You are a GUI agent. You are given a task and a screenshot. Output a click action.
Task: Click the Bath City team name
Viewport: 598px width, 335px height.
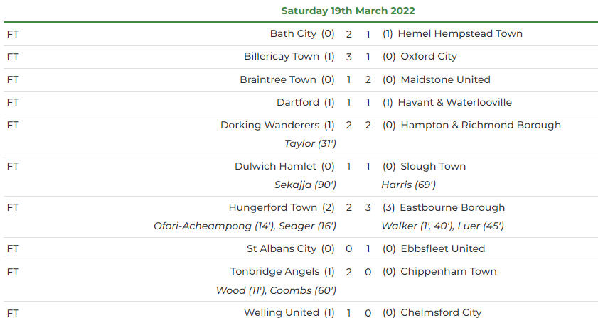[294, 33]
